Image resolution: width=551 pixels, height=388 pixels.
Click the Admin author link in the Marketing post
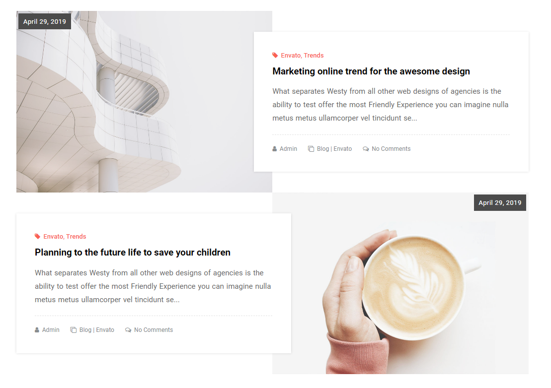point(288,149)
